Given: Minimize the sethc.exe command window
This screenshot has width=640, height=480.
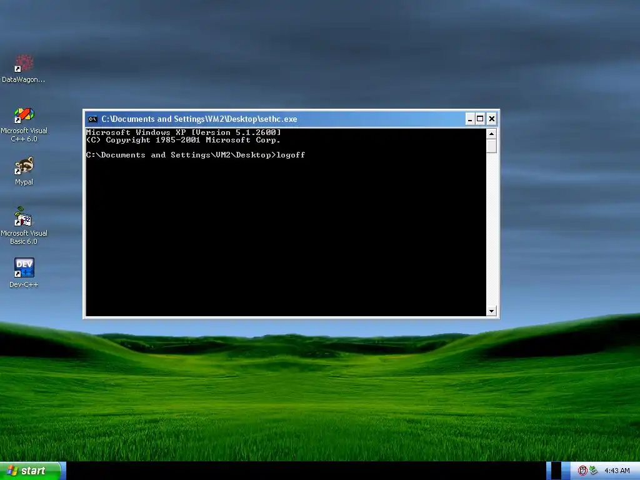Looking at the screenshot, I should pyautogui.click(x=470, y=119).
